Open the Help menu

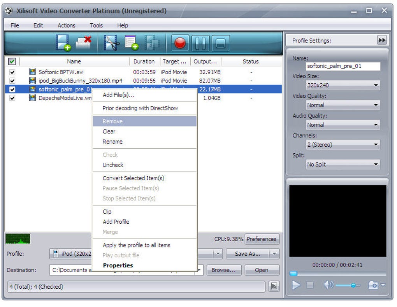pyautogui.click(x=123, y=25)
